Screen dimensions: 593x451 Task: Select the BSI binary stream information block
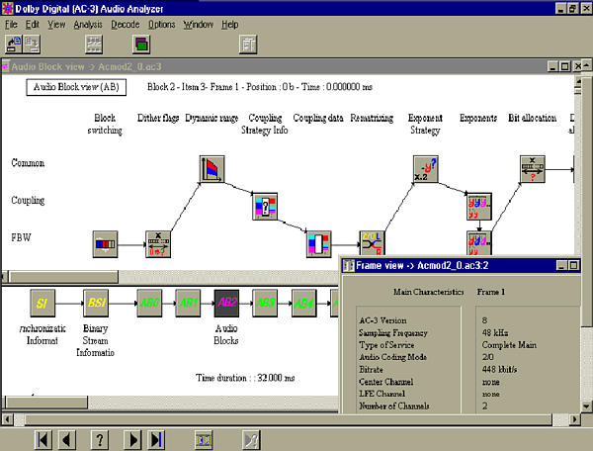click(96, 303)
